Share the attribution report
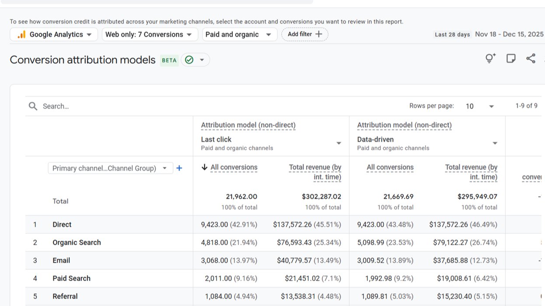 tap(531, 58)
